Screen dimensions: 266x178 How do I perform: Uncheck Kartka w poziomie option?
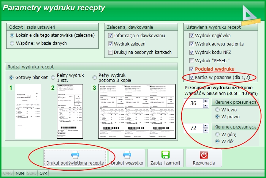click(x=191, y=78)
